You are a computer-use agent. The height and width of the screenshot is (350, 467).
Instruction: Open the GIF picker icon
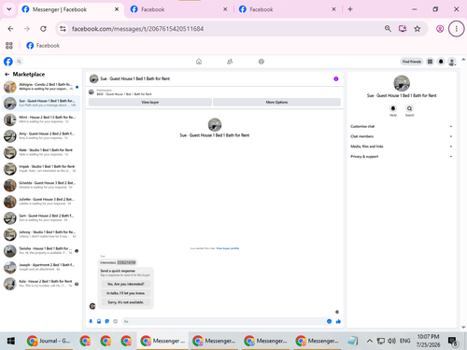point(116,321)
